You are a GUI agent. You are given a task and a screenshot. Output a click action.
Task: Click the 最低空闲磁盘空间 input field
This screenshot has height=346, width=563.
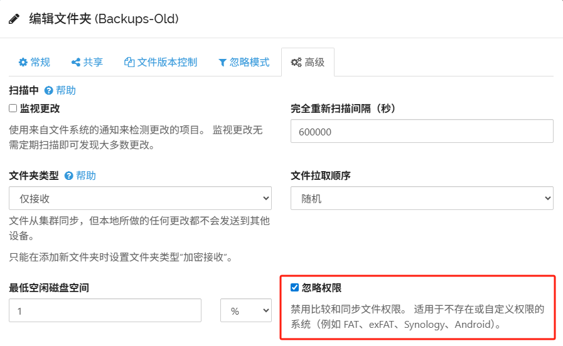(x=105, y=310)
